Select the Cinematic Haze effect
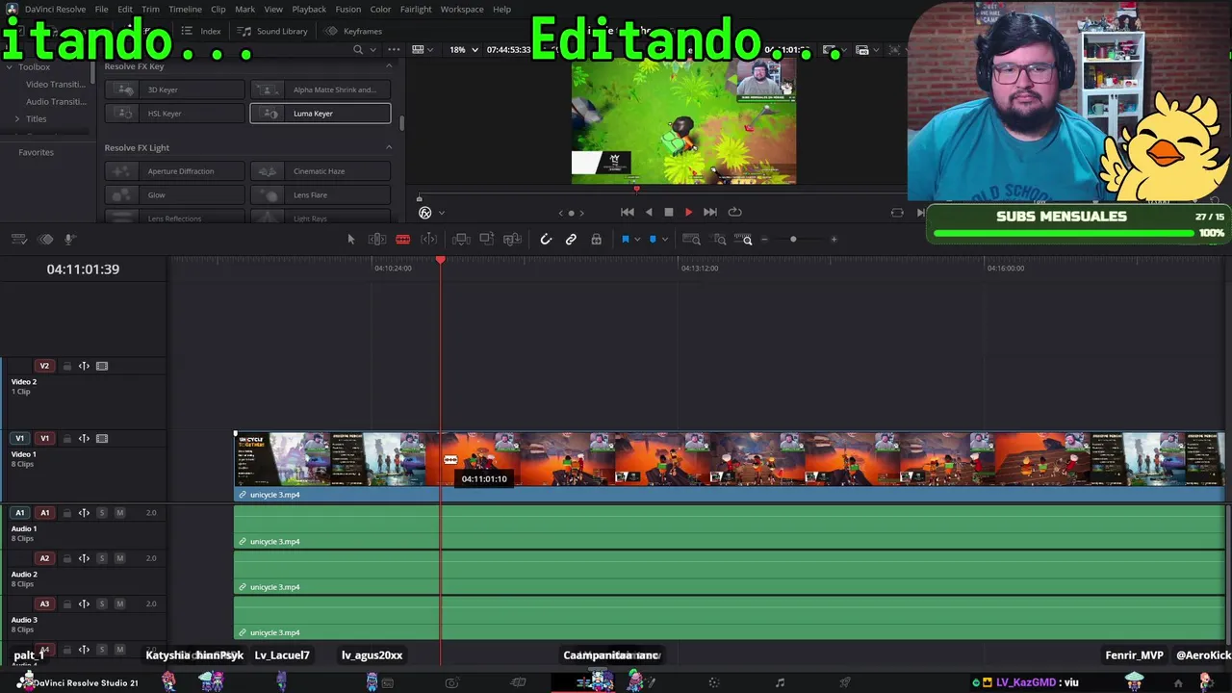This screenshot has width=1232, height=693. pos(321,171)
